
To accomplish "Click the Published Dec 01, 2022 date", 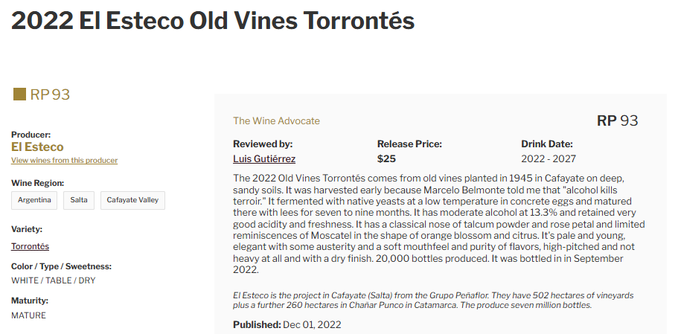I will (x=287, y=324).
